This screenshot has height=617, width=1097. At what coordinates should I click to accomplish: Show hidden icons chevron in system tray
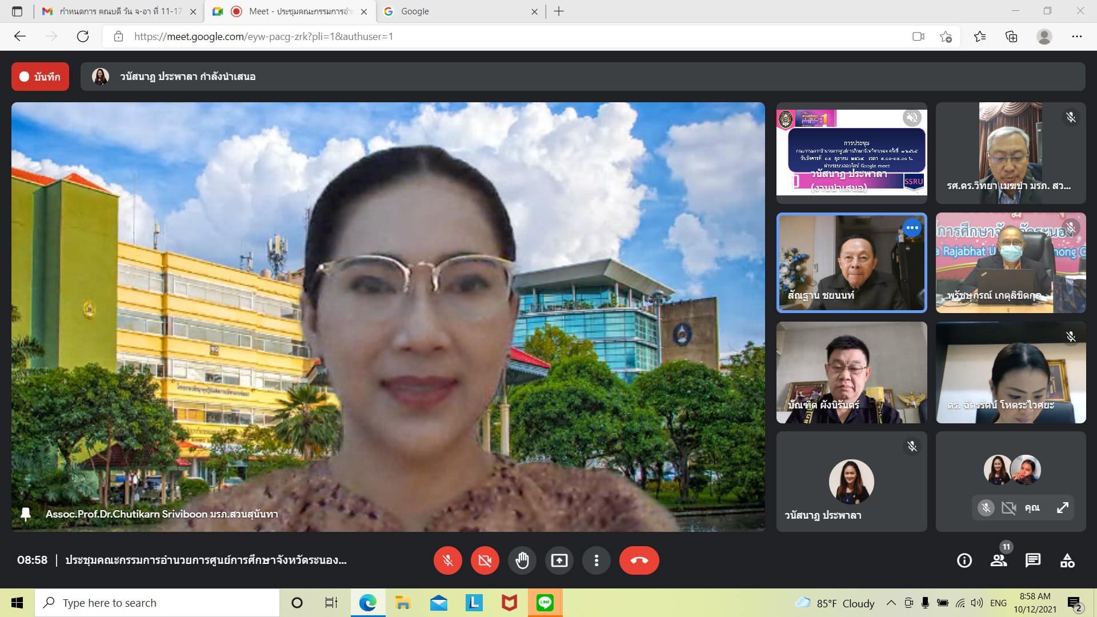[x=891, y=603]
